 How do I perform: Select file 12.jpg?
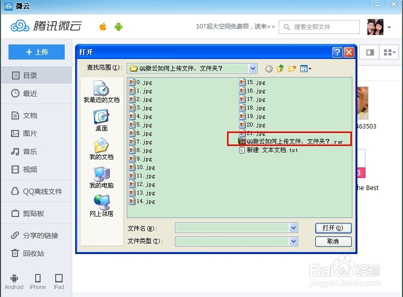142,184
